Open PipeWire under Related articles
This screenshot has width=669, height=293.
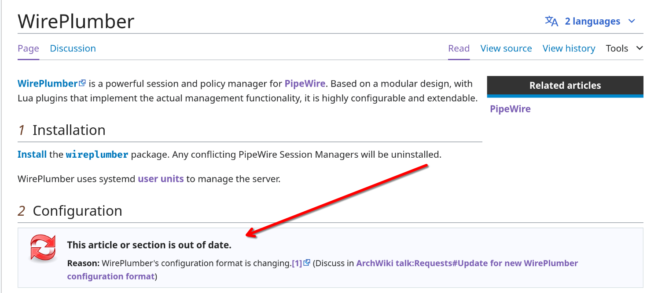[510, 109]
